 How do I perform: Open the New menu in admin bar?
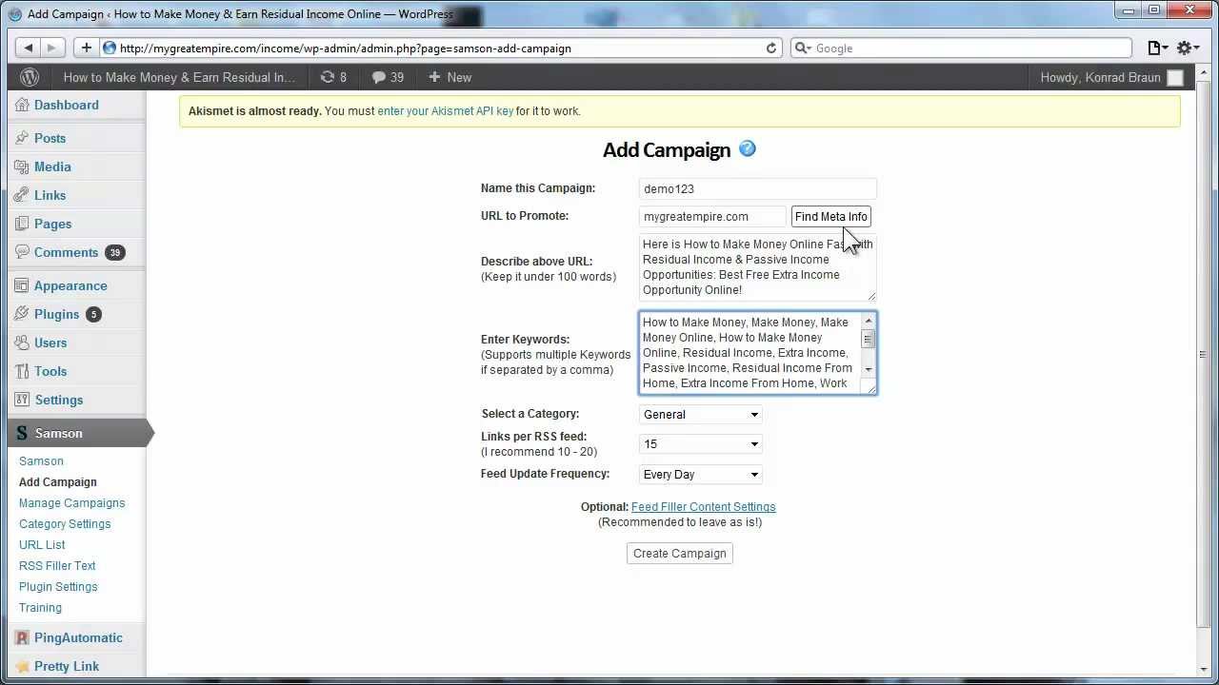450,77
